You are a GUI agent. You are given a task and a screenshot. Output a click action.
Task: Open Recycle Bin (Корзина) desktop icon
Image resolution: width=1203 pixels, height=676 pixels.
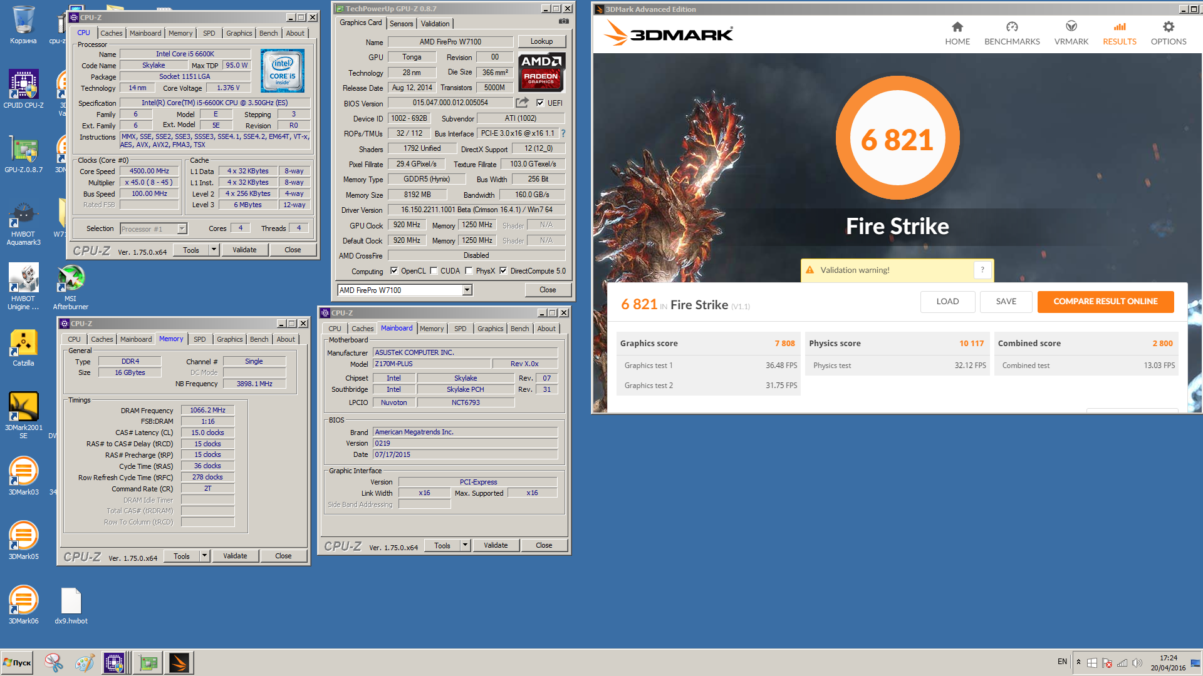(23, 25)
